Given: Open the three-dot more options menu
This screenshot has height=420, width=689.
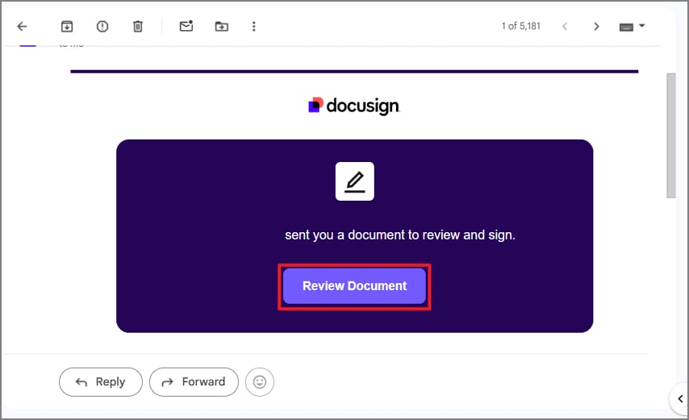Looking at the screenshot, I should [x=253, y=27].
